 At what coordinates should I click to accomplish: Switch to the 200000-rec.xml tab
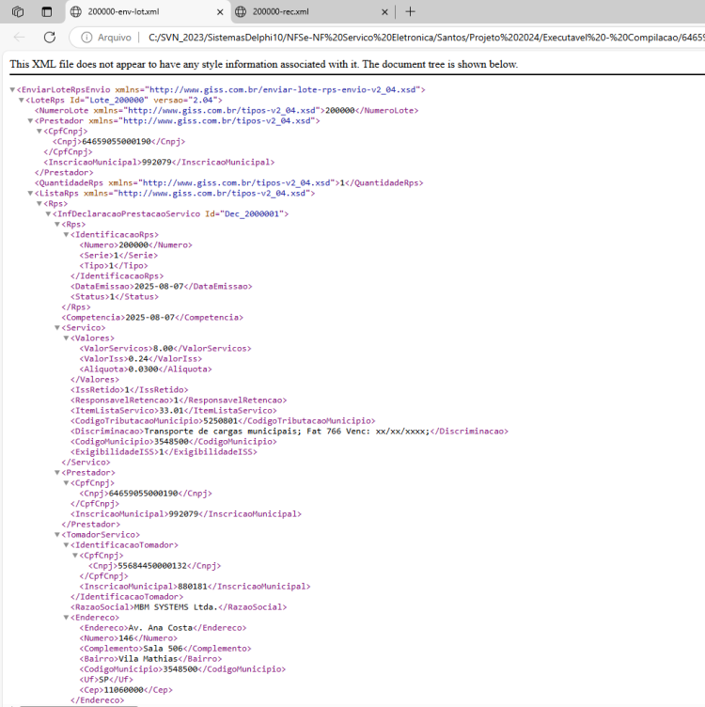click(x=311, y=11)
